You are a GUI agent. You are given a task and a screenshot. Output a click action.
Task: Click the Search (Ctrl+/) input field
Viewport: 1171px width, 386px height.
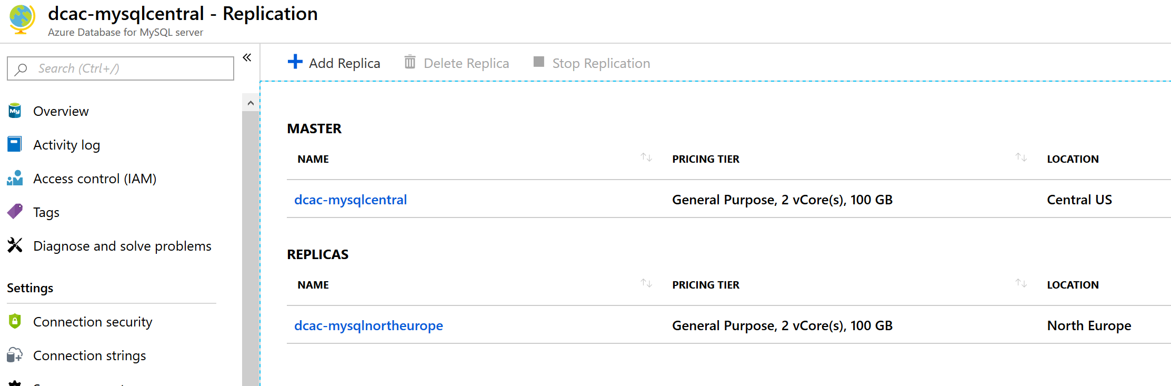click(x=121, y=68)
